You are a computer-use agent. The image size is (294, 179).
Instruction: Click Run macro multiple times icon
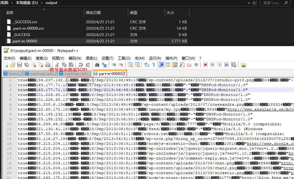point(226,65)
